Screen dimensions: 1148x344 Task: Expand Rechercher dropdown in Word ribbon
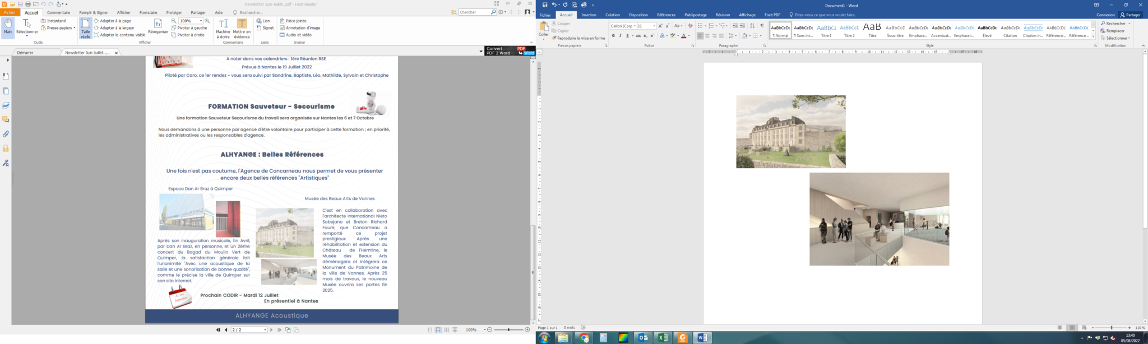pos(1129,24)
